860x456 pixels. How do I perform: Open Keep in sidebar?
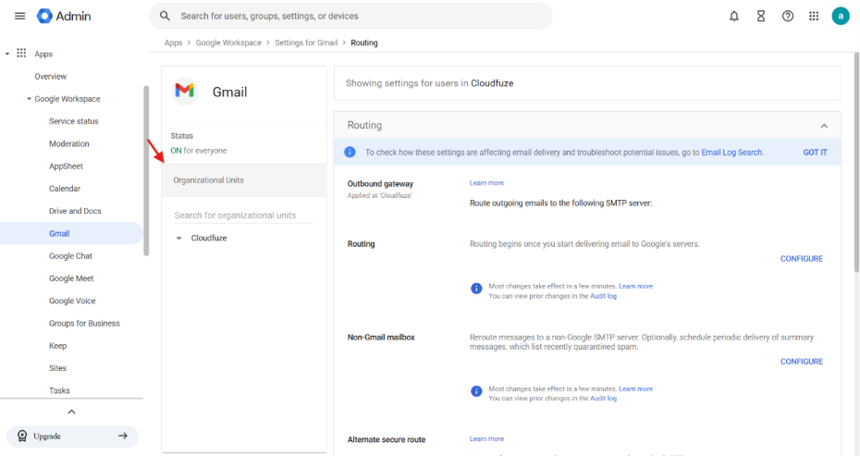[x=57, y=346]
